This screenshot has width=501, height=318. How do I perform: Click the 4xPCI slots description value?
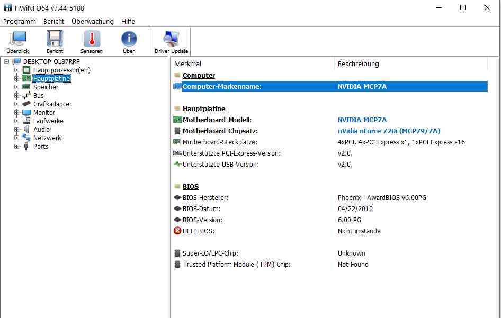(401, 142)
